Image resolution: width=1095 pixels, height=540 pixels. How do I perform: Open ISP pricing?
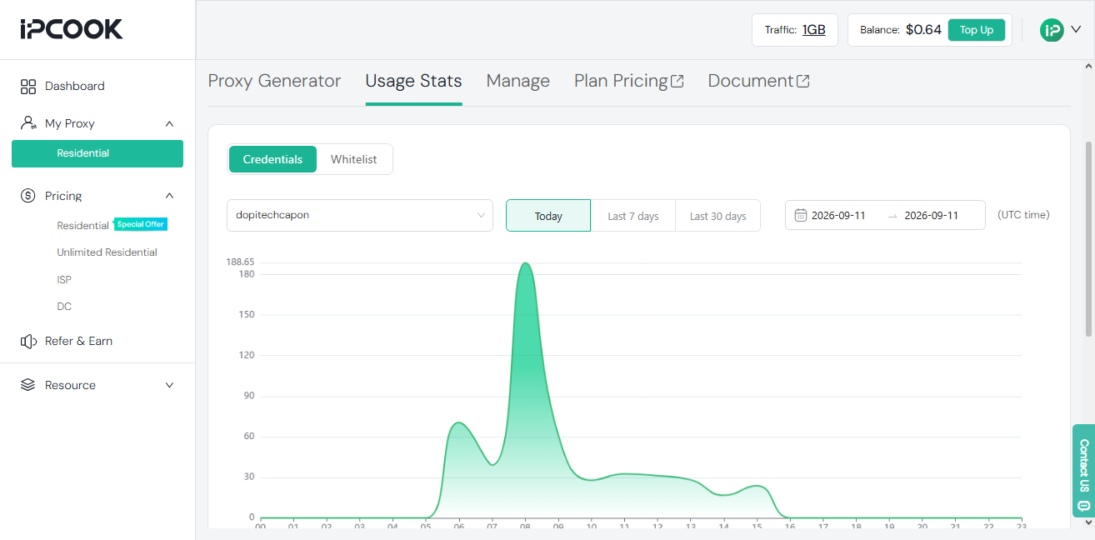64,280
